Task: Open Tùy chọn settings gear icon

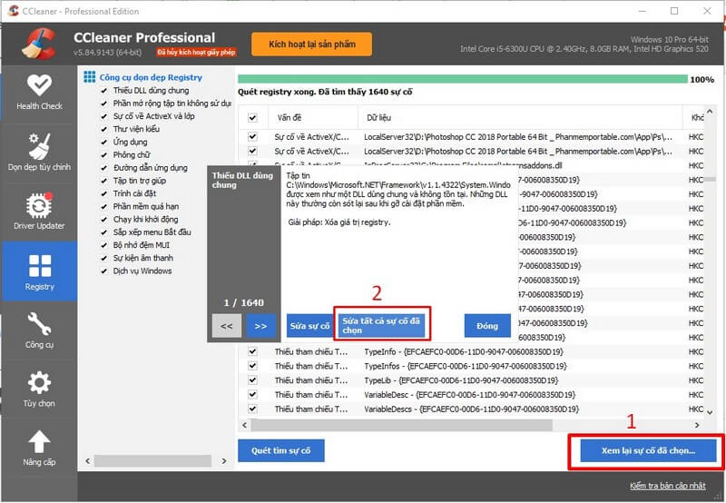Action: (x=39, y=382)
